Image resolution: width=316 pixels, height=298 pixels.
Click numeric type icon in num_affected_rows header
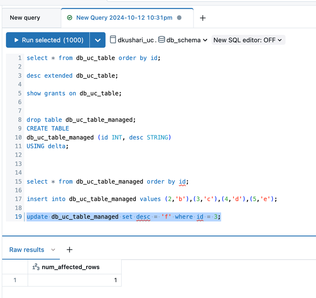(x=36, y=267)
